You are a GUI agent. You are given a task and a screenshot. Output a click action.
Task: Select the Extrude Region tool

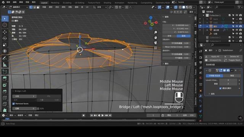pyautogui.click(x=5, y=79)
